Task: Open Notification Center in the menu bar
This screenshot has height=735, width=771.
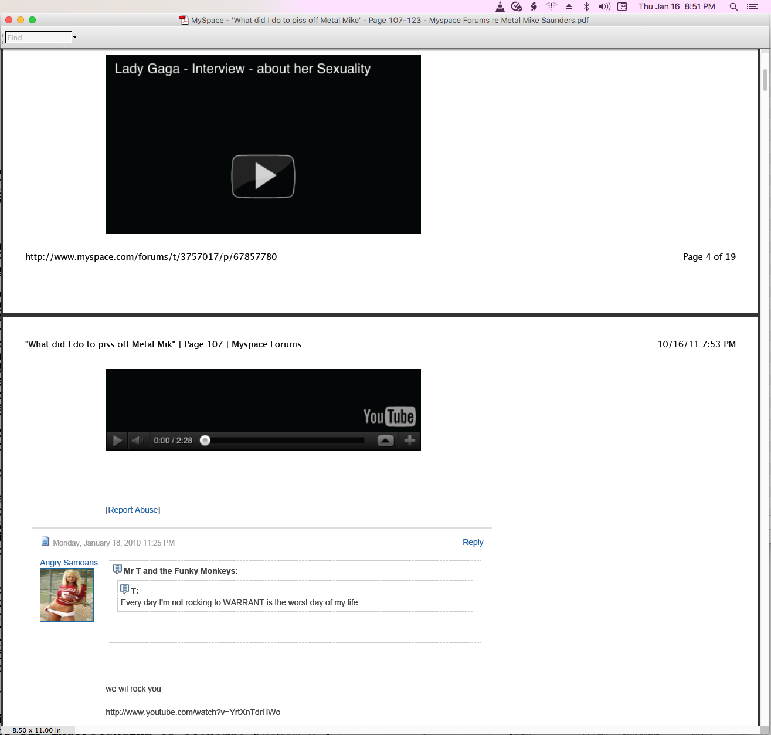Action: (752, 6)
